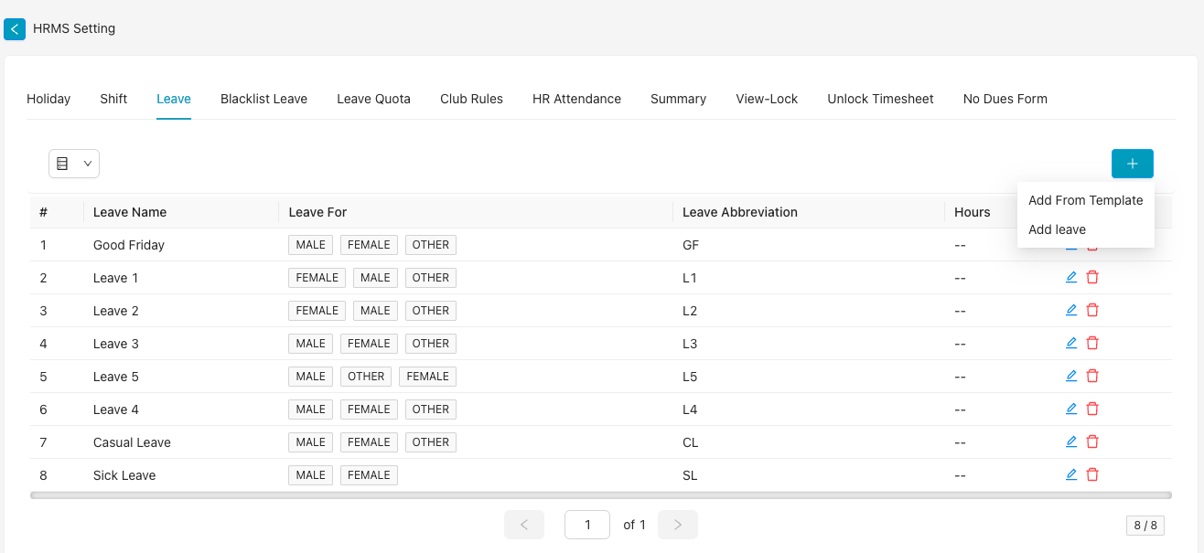1204x553 pixels.
Task: Go back using the teal arrow button
Action: point(15,28)
